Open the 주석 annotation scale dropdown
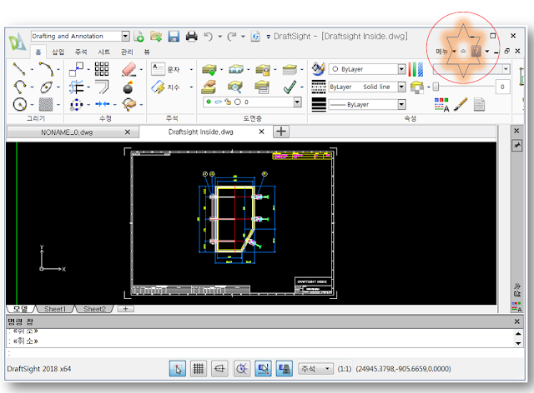Screen dimensions: 534x393 316,367
